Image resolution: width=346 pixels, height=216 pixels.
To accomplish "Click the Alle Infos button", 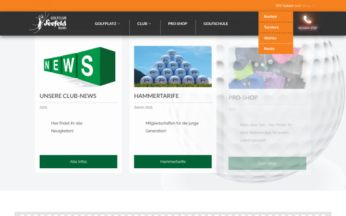I will click(78, 161).
